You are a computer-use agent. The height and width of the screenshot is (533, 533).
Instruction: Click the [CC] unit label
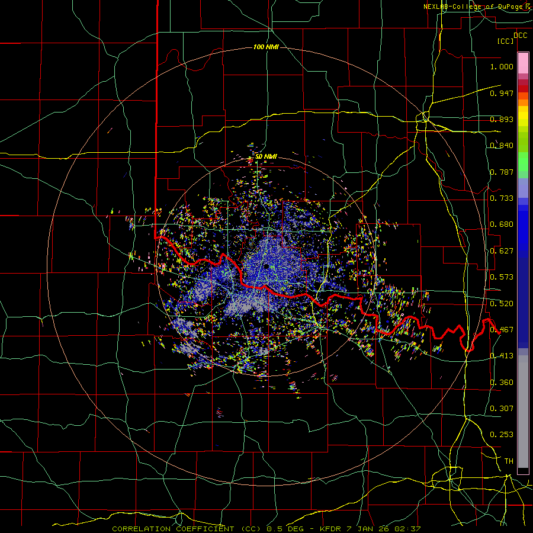[506, 41]
